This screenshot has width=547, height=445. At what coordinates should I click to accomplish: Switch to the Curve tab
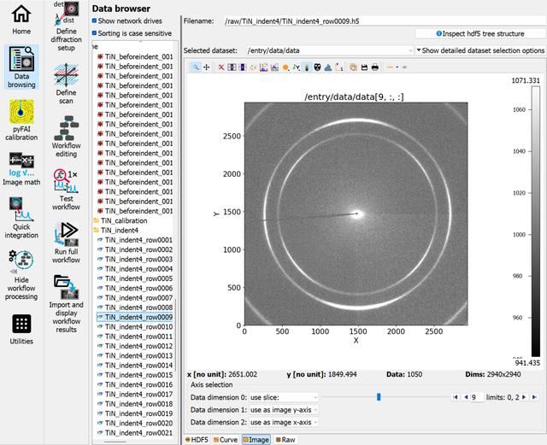click(x=226, y=440)
